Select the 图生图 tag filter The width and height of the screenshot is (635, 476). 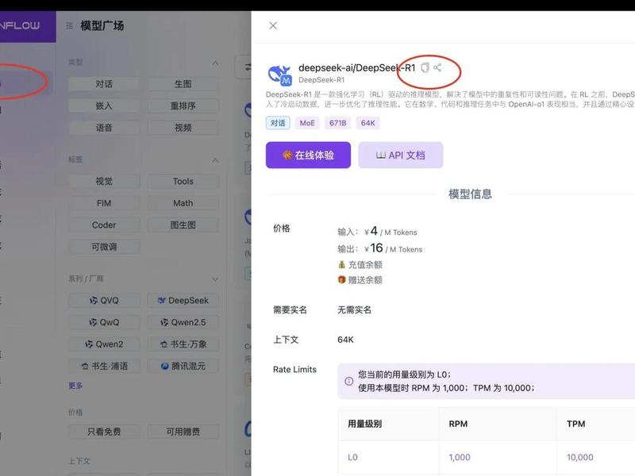183,225
